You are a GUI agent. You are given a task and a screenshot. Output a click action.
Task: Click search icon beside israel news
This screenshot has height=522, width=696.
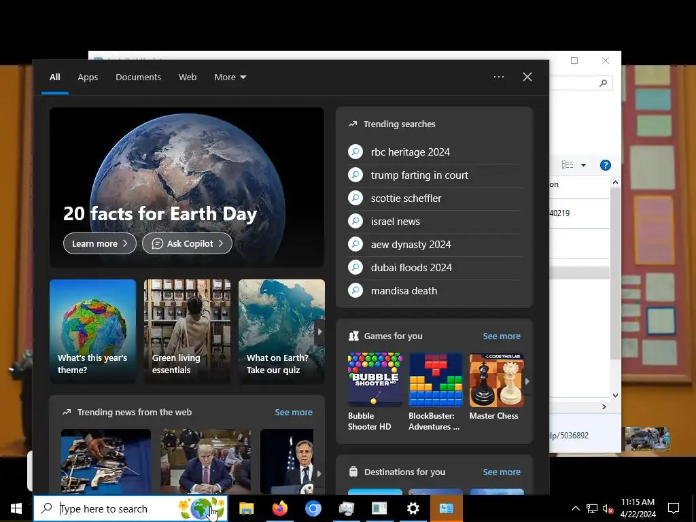coord(355,221)
